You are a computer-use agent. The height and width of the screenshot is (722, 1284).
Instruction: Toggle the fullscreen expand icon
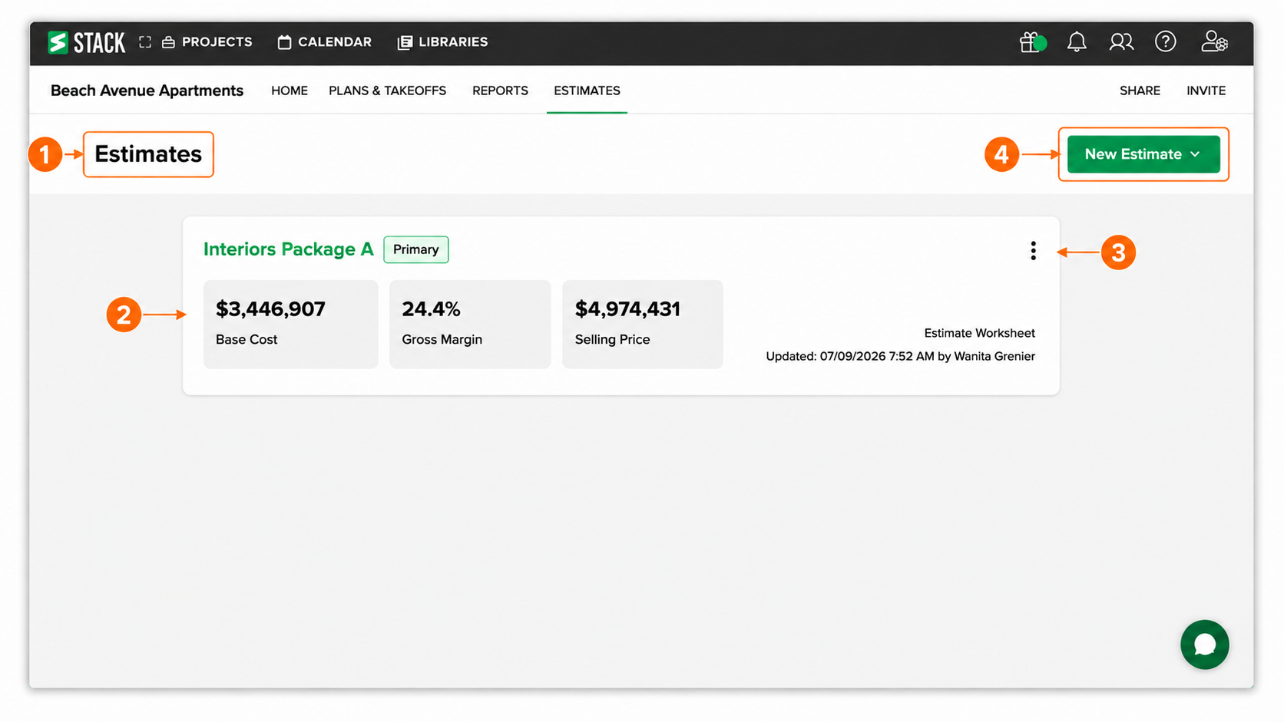(145, 42)
